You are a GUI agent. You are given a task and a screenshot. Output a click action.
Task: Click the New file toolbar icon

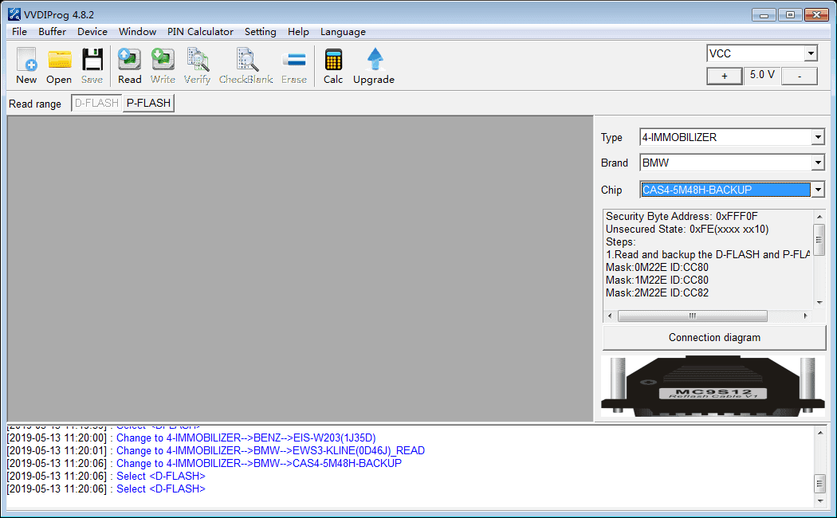(x=26, y=60)
